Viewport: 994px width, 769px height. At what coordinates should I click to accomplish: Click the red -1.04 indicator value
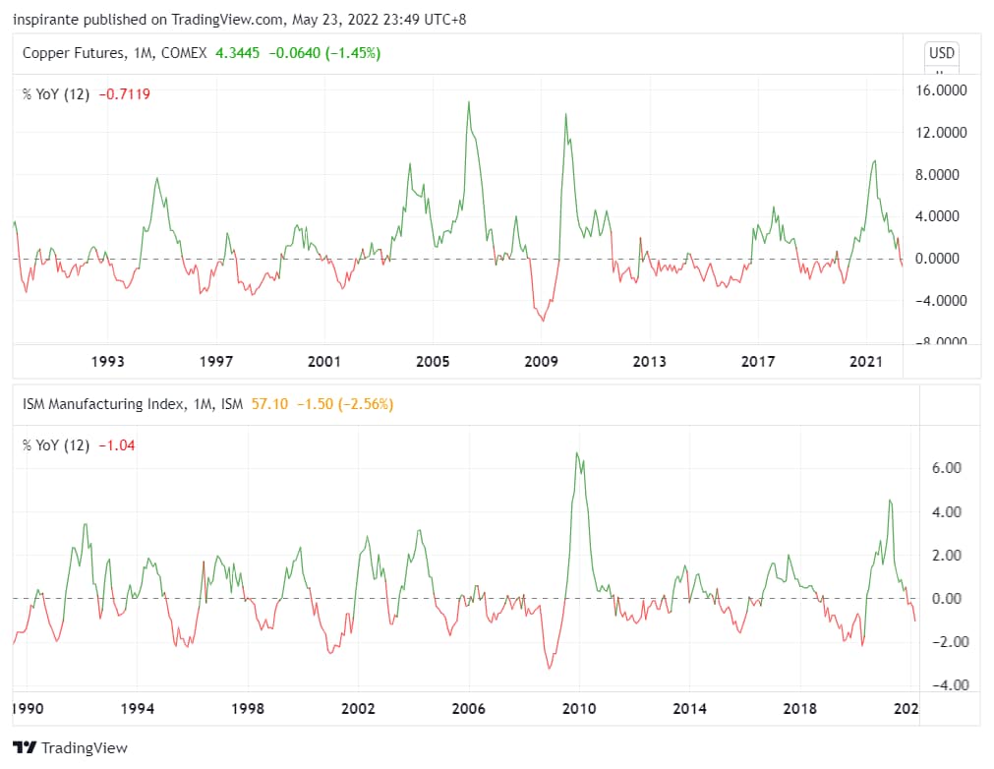118,445
